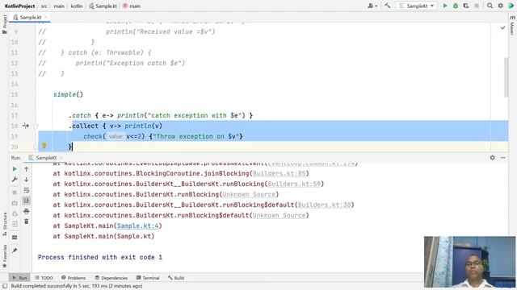Image resolution: width=517 pixels, height=290 pixels.
Task: Open Sample.kt:4 stack trace link
Action: (x=138, y=226)
